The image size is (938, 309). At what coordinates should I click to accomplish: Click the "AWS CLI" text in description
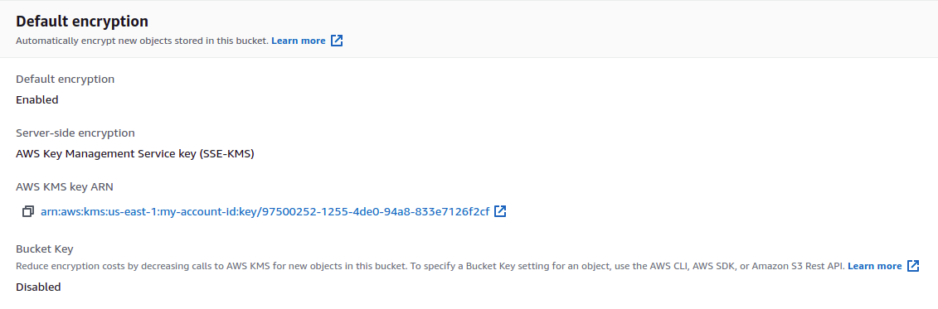[668, 266]
